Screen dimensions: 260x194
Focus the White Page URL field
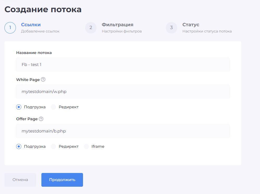point(123,91)
